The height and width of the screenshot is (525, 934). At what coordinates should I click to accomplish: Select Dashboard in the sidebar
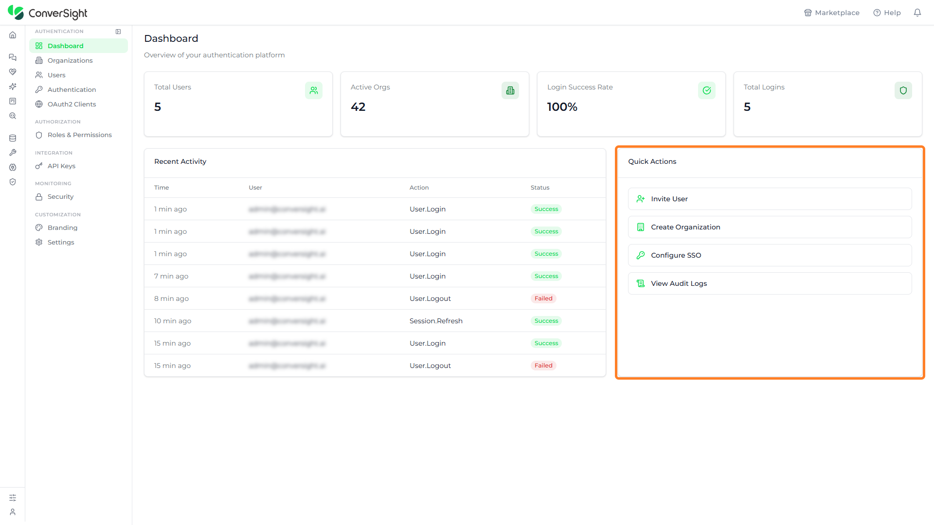coord(78,46)
